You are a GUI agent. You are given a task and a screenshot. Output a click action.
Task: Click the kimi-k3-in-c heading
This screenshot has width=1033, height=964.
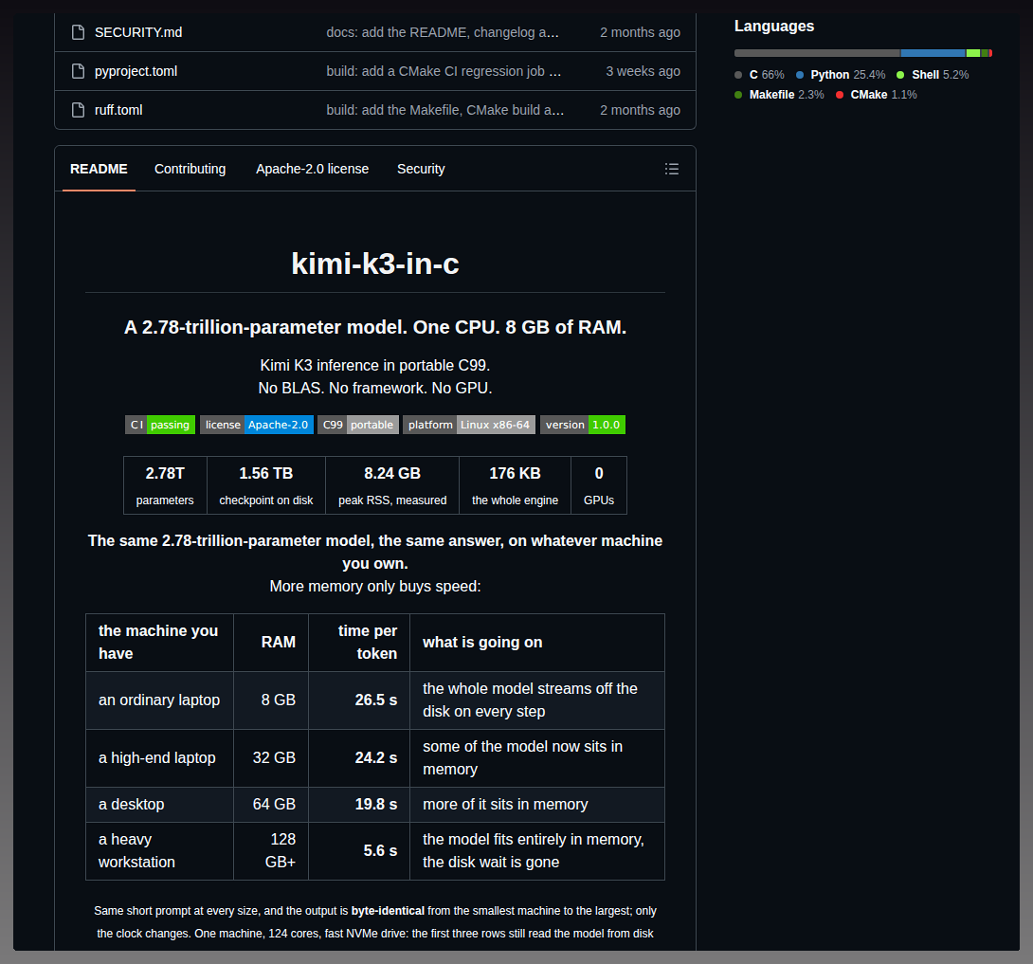[375, 264]
